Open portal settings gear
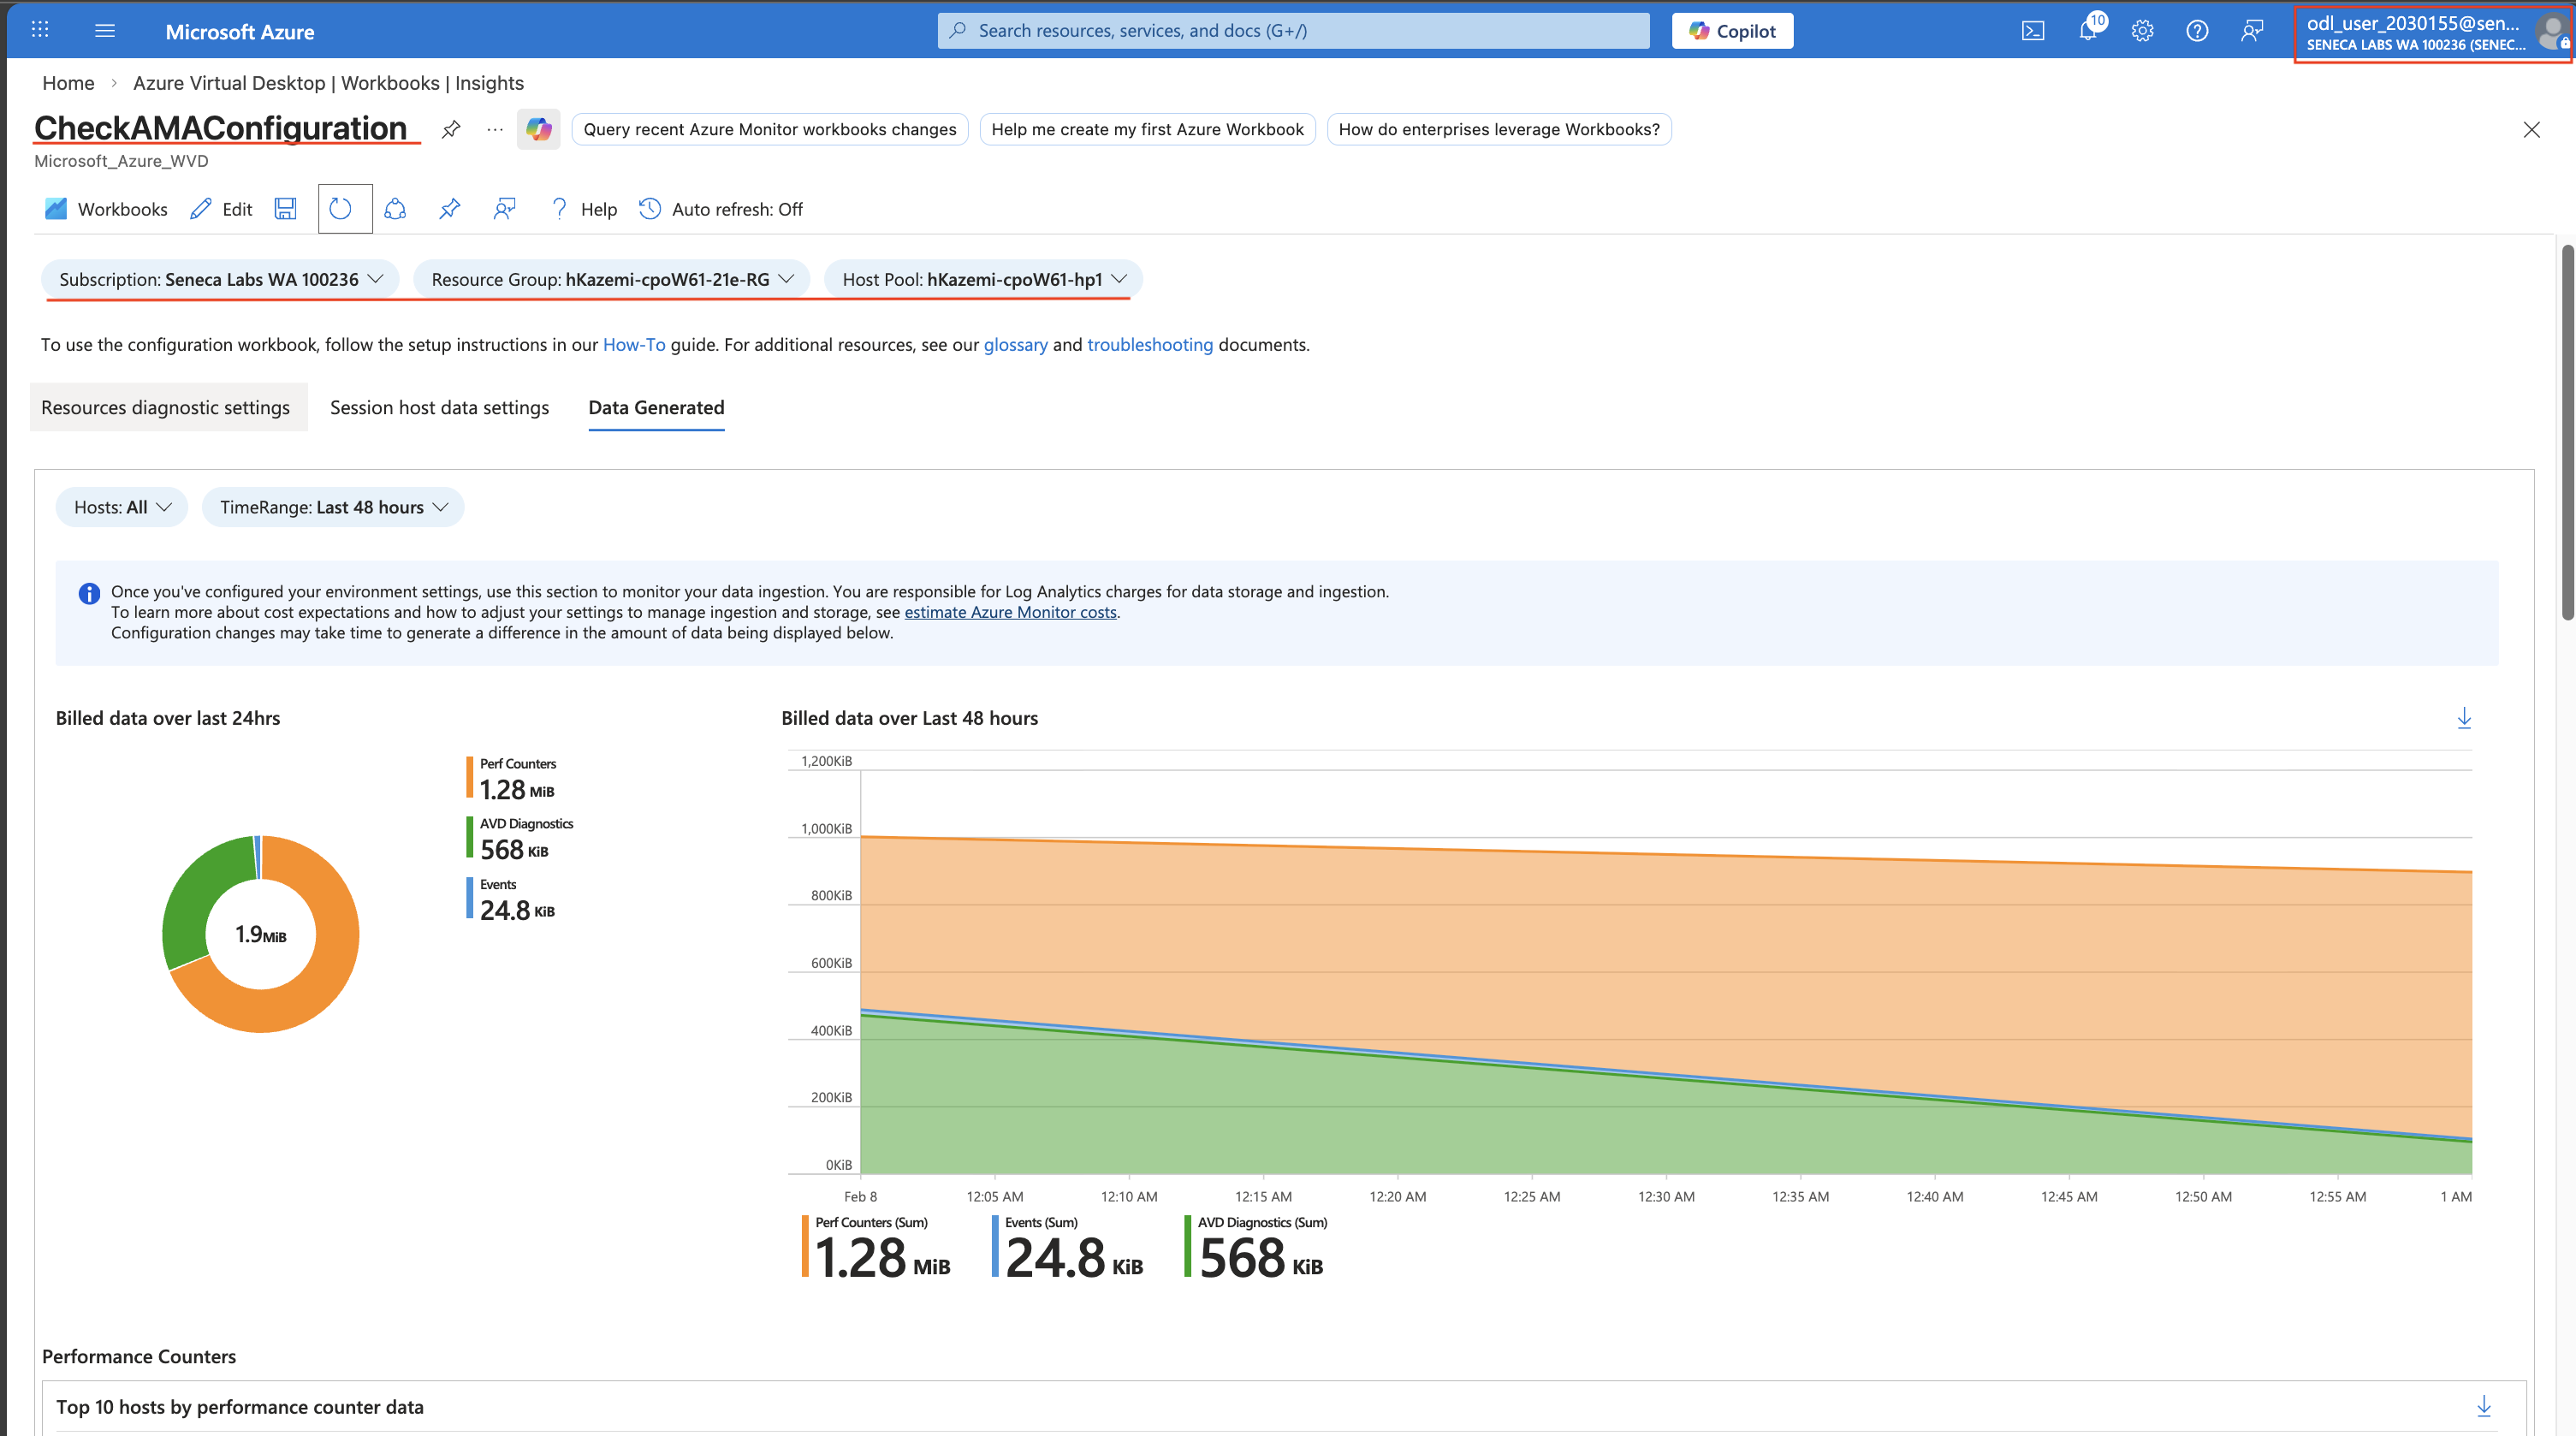The image size is (2576, 1436). (x=2142, y=31)
